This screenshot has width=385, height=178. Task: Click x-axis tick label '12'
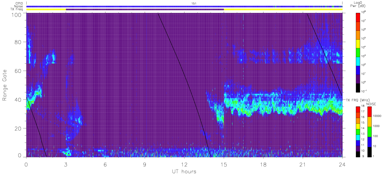tap(184, 164)
